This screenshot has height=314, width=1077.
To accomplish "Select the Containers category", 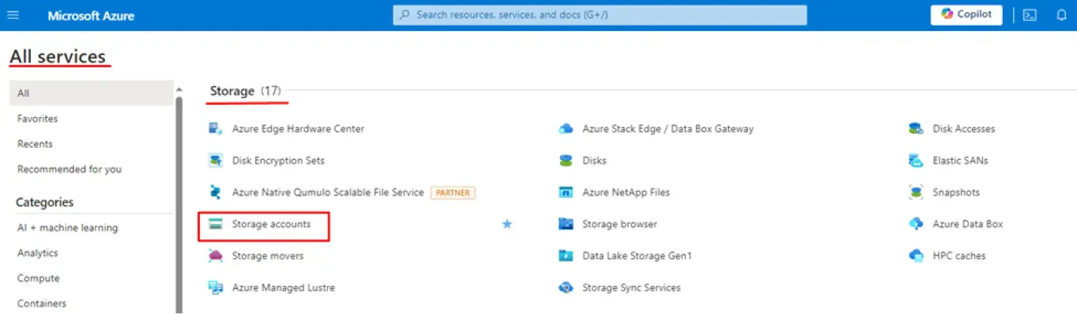I will pyautogui.click(x=42, y=303).
